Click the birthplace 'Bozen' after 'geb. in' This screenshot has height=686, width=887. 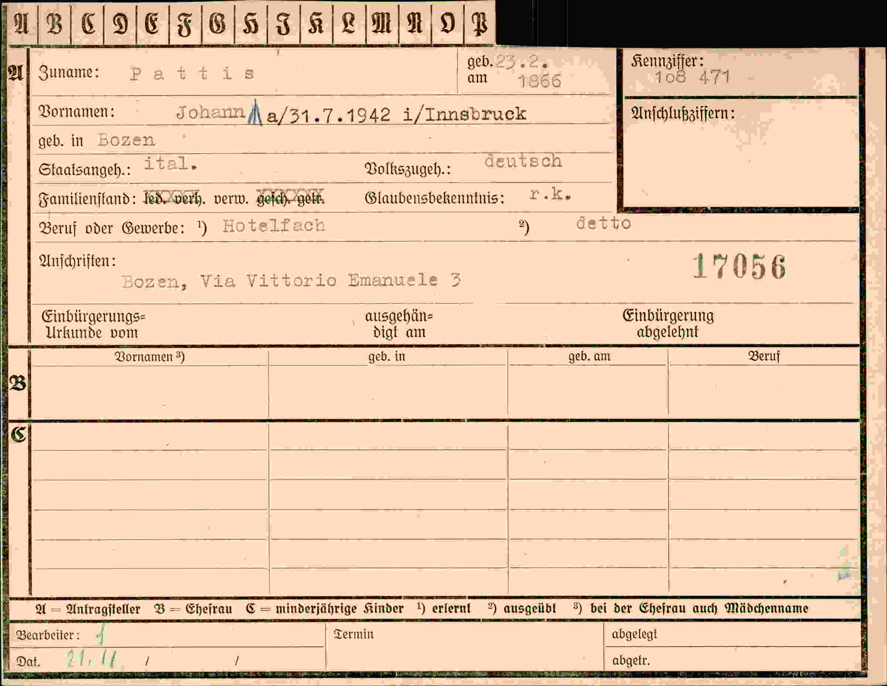click(x=126, y=140)
